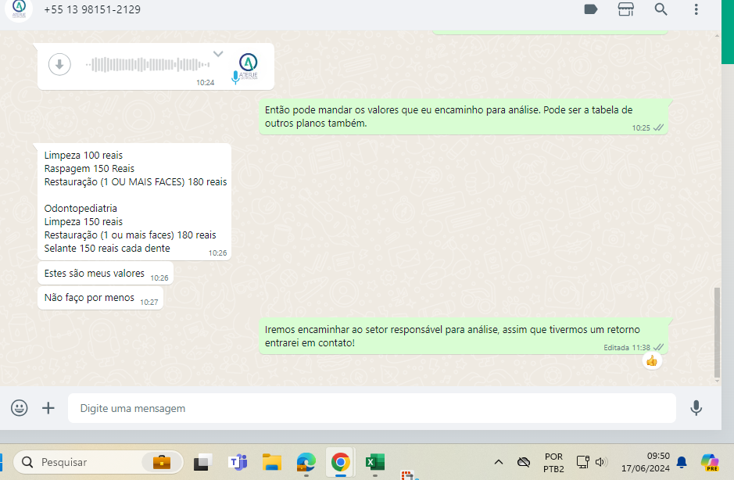Open volume control tray icon
Image resolution: width=734 pixels, height=480 pixels.
click(x=601, y=462)
